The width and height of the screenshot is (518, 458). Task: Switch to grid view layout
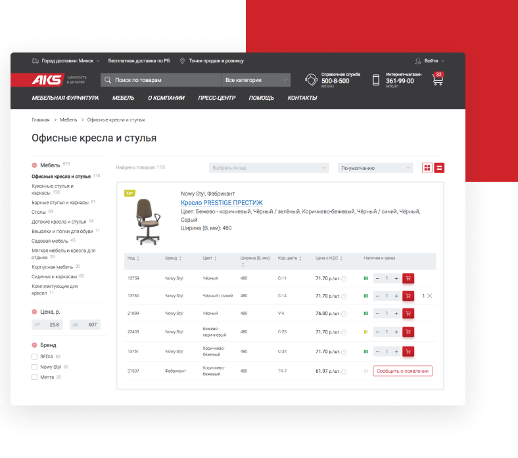427,168
